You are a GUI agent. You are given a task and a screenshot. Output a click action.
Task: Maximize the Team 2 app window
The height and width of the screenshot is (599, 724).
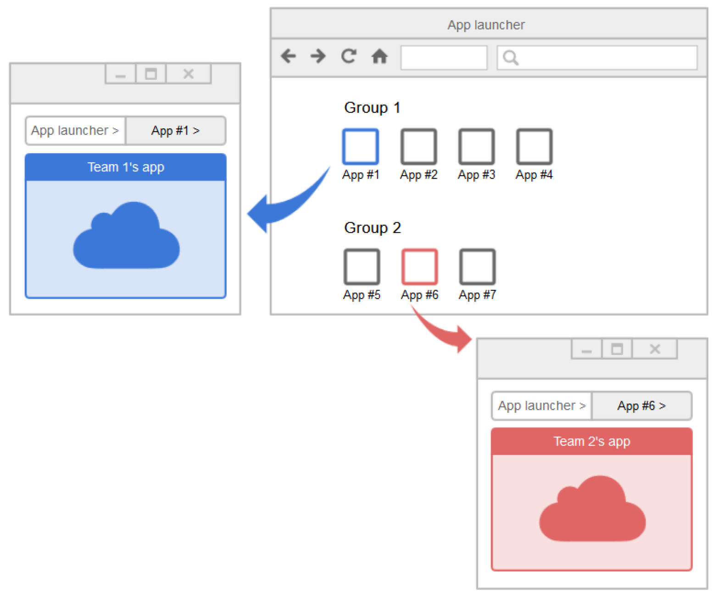(x=617, y=349)
